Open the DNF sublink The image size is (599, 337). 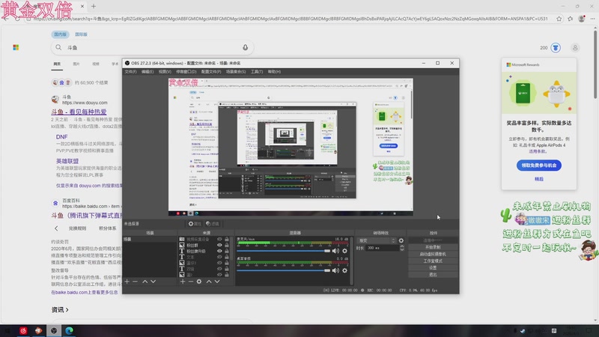[61, 137]
